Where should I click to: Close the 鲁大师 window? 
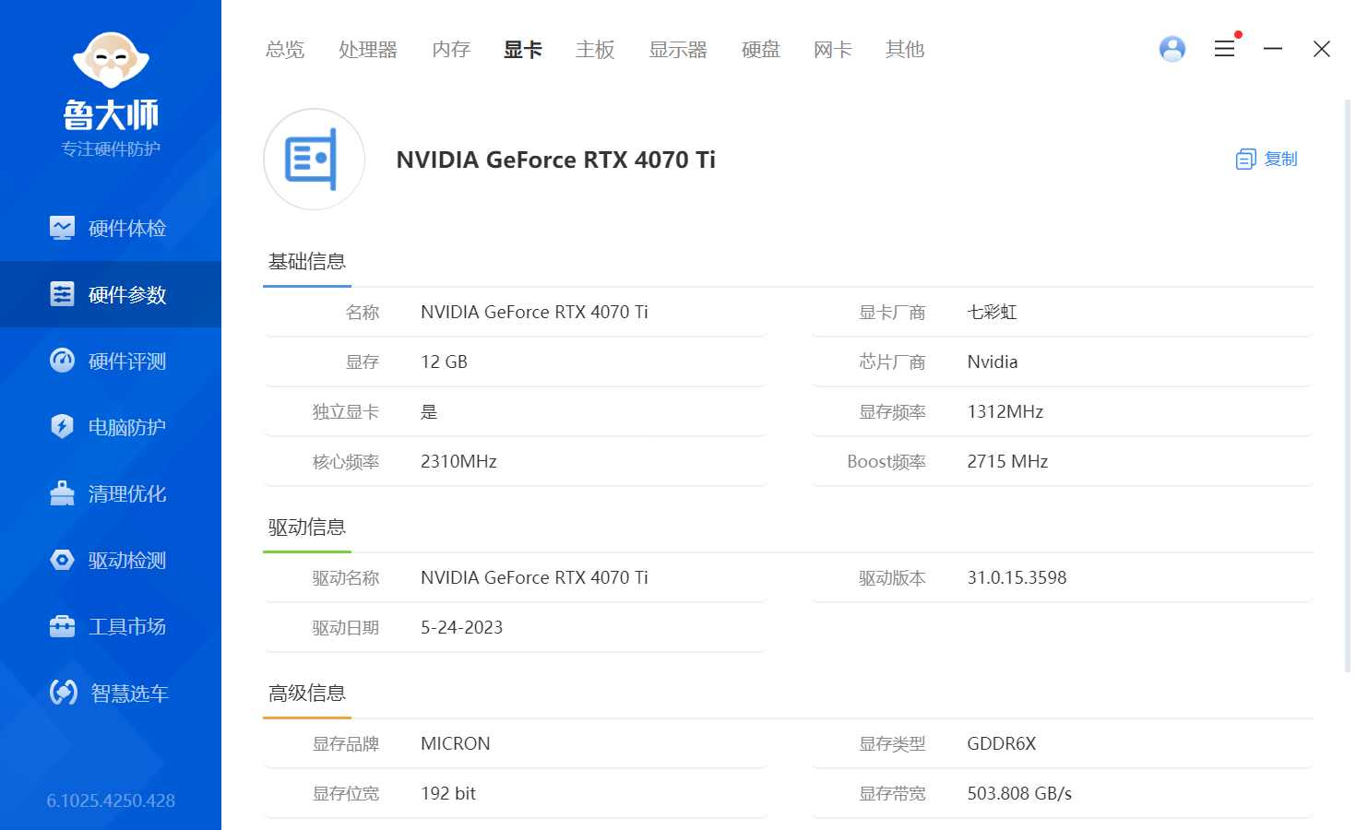point(1322,49)
